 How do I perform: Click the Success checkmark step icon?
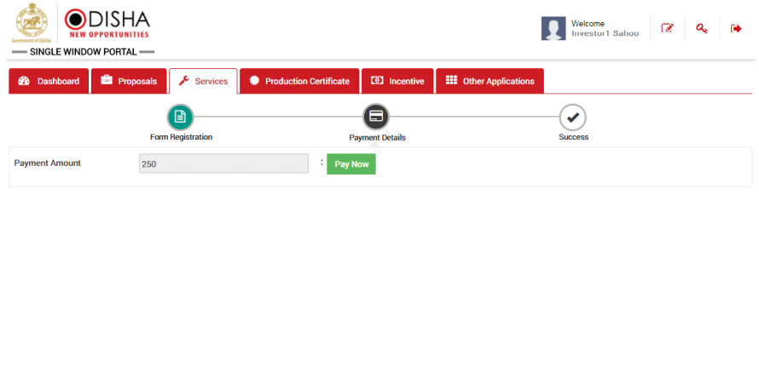click(572, 117)
